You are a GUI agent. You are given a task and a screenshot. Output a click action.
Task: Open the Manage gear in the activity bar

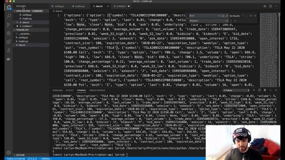(x=8, y=152)
